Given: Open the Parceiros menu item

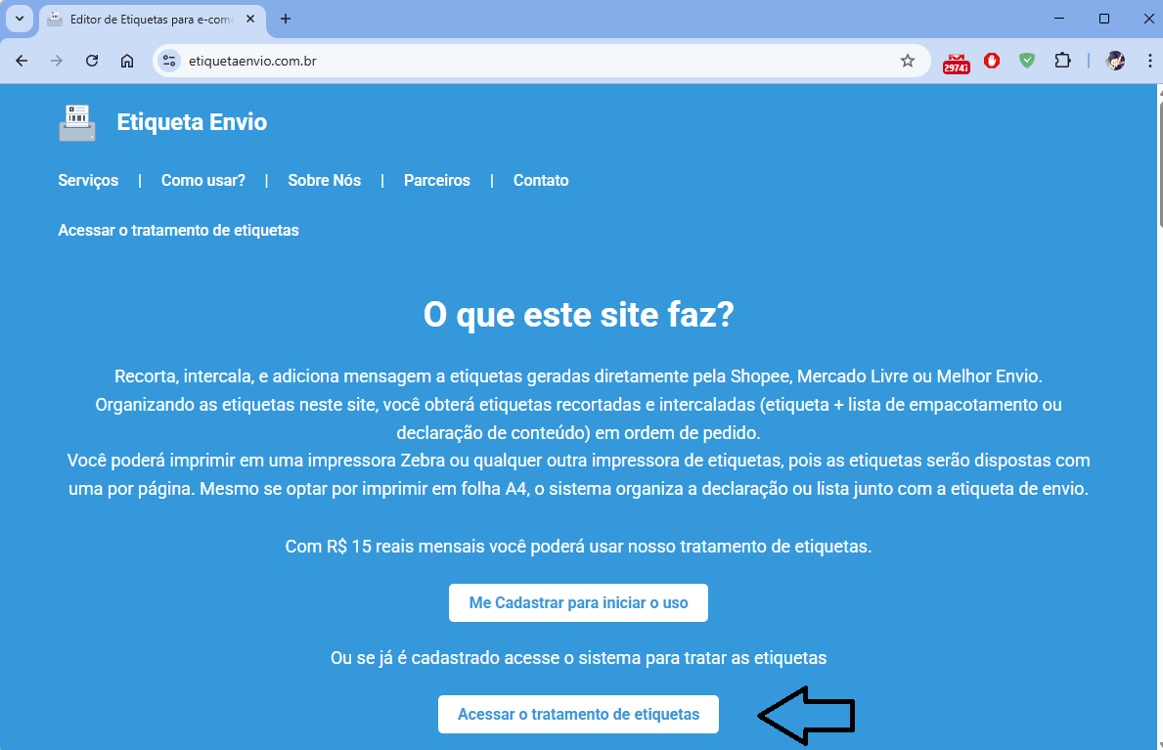Looking at the screenshot, I should tap(437, 180).
